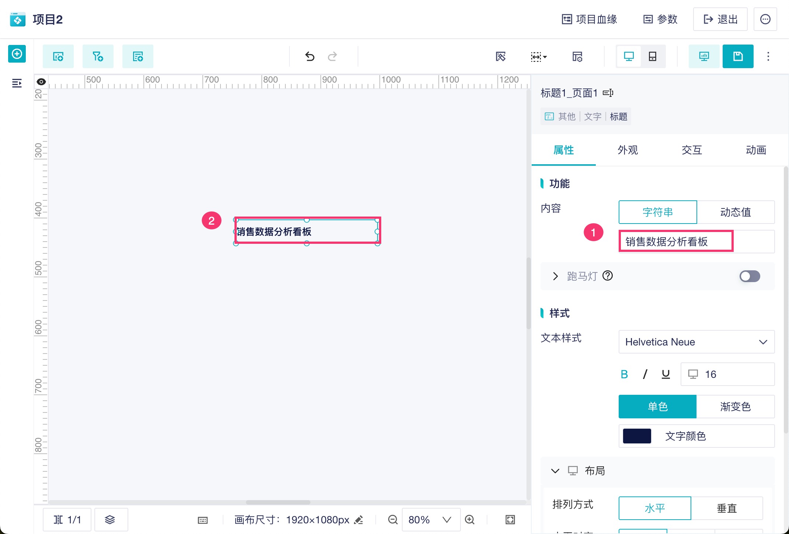Click the undo arrow icon
Screen dimensions: 789x534
coord(310,56)
